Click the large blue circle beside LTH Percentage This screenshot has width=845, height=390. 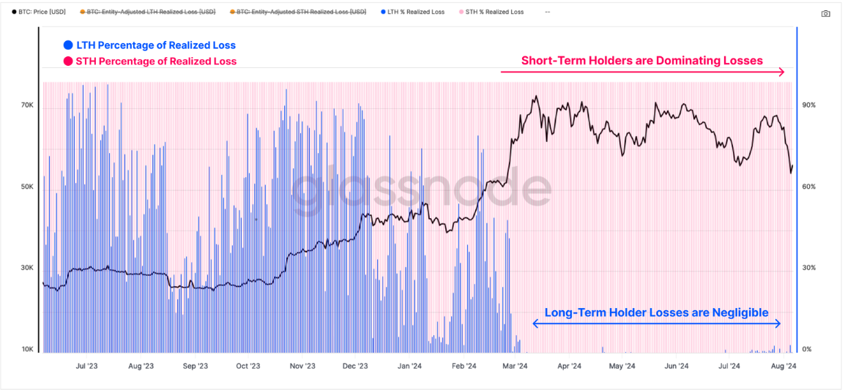coord(69,45)
